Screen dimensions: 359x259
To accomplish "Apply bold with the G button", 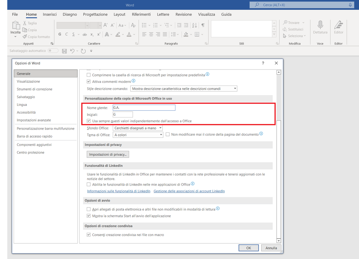I will pos(60,34).
